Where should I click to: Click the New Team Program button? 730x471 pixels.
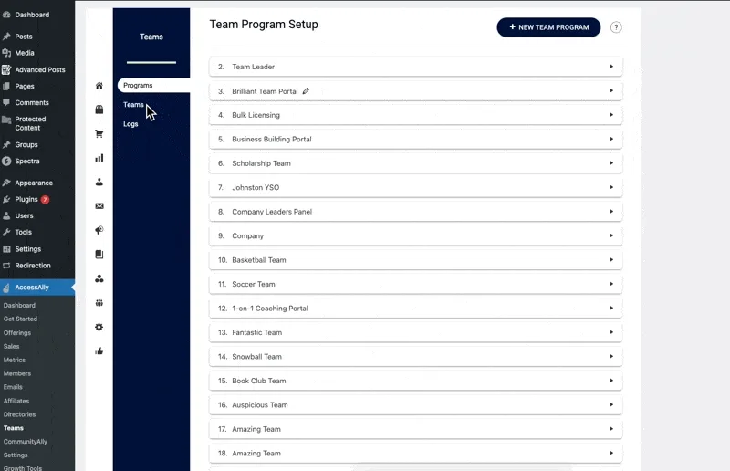coord(548,27)
